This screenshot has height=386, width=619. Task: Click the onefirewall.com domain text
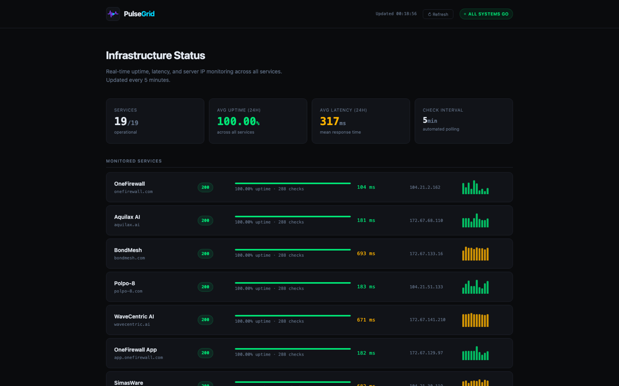pos(134,191)
